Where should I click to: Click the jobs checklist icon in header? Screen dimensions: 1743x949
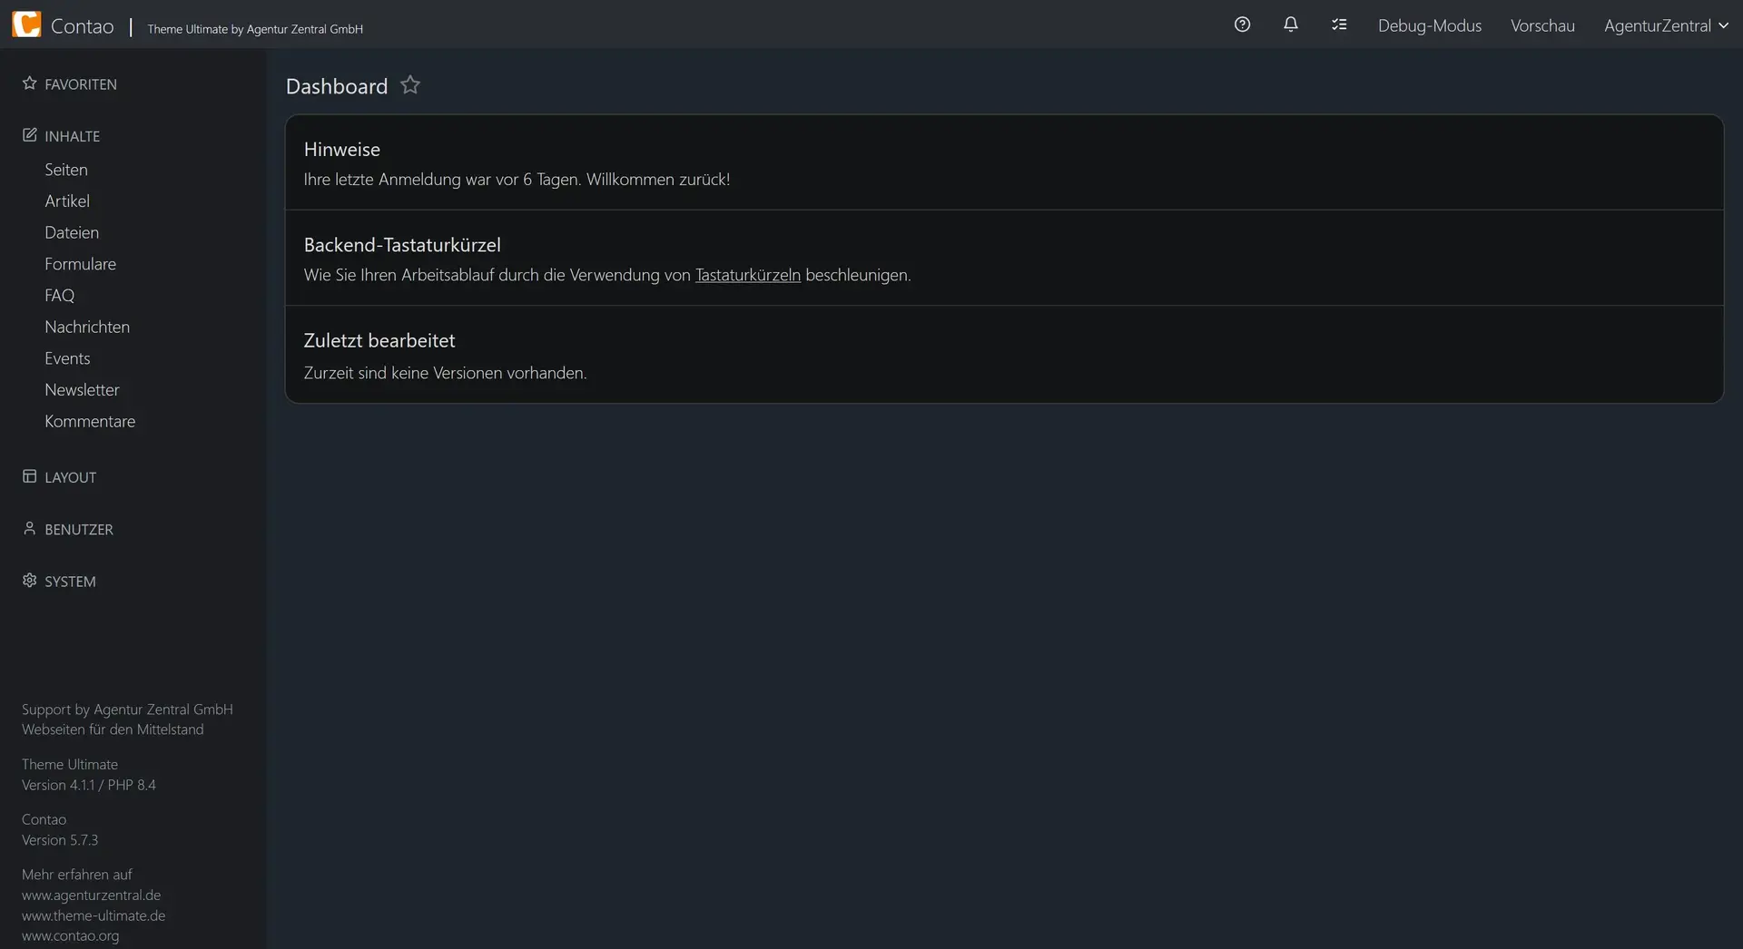[x=1339, y=24]
